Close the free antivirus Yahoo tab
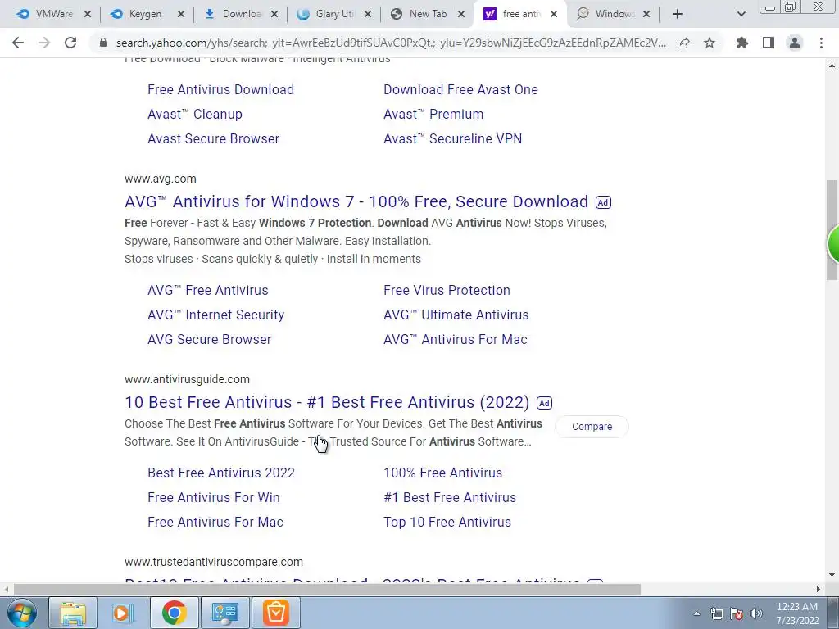 (555, 15)
